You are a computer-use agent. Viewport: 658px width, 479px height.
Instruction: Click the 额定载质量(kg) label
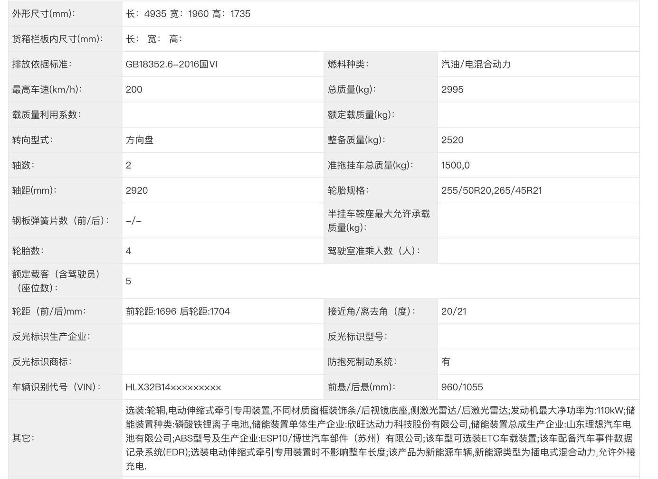[361, 114]
